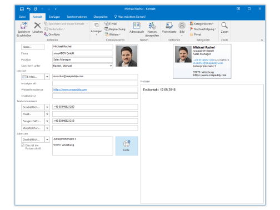Edit the Firma field snapADDY GmbH
This screenshot has width=280, height=210.
point(83,53)
